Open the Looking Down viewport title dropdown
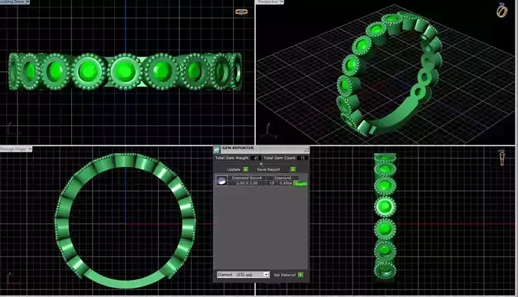This screenshot has width=518, height=297. 28,2
